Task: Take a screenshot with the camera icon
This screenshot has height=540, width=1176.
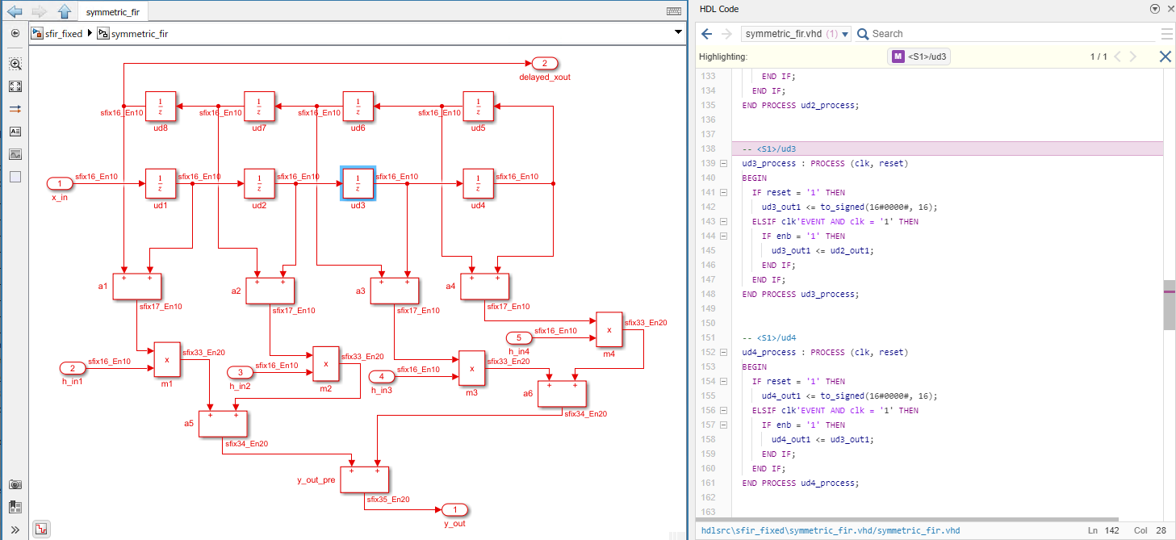Action: [15, 484]
